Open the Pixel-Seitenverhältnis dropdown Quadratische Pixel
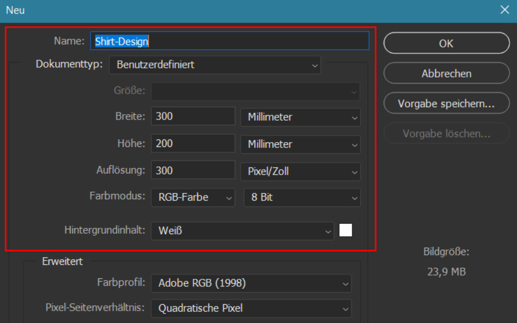Image resolution: width=517 pixels, height=323 pixels. coord(251,308)
